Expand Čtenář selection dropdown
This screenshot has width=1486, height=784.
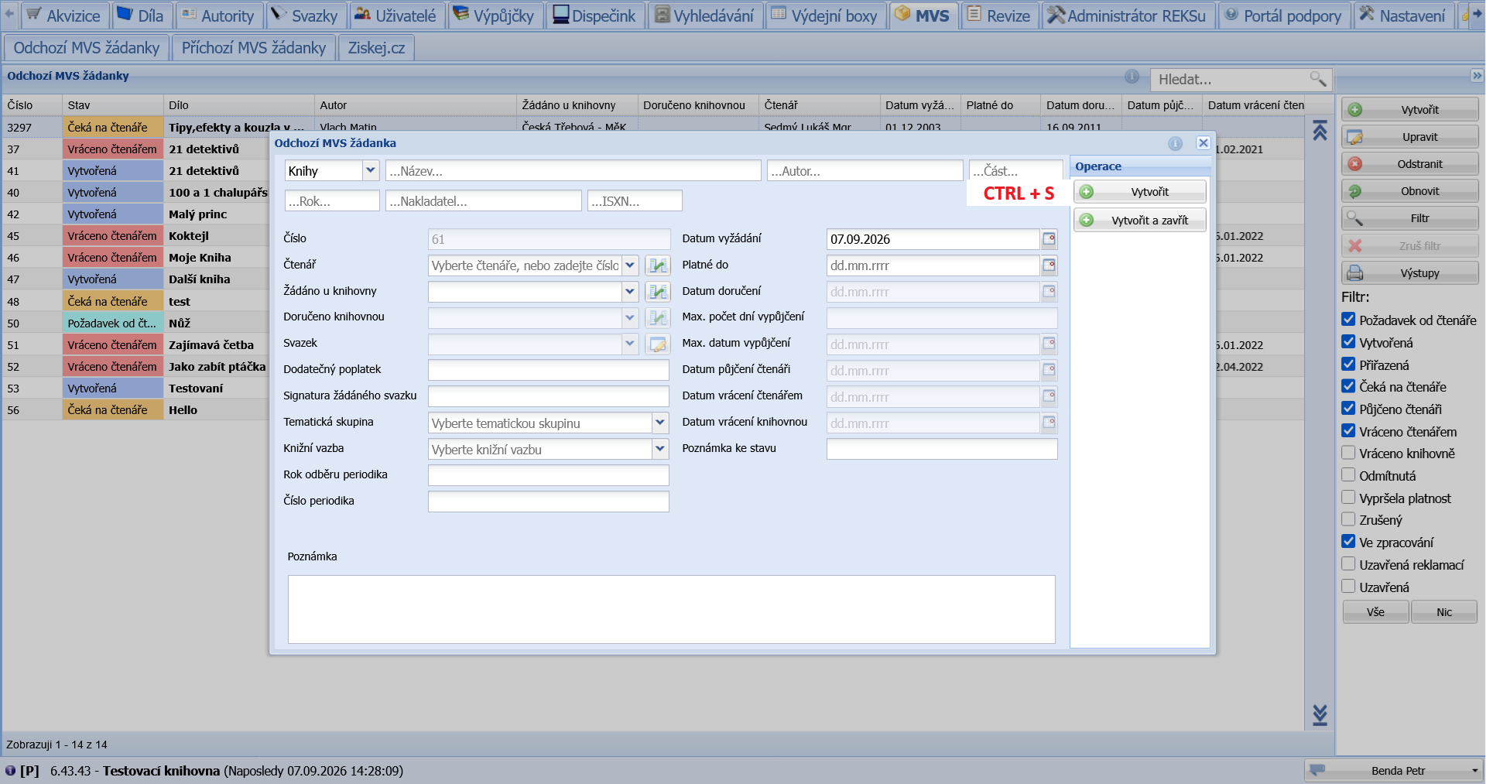[630, 265]
